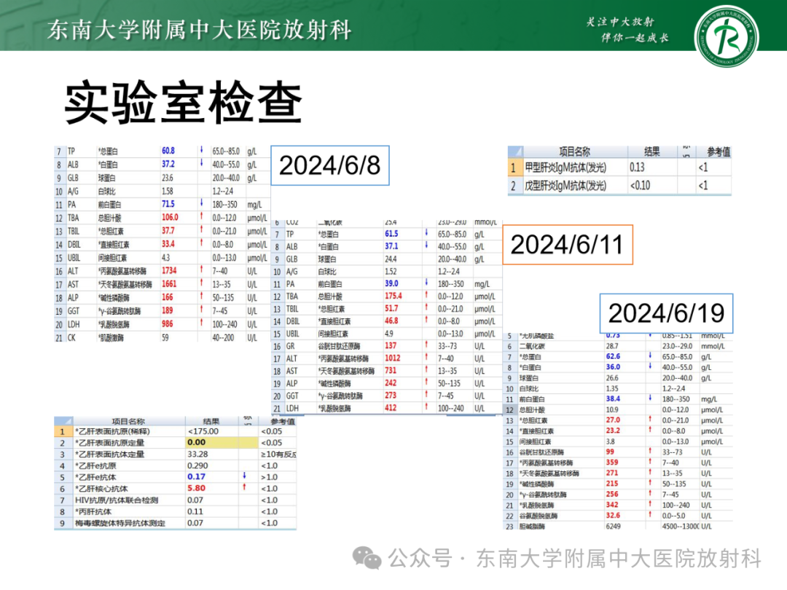
Task: Click GR value 137 in 6/11 table
Action: pos(391,346)
